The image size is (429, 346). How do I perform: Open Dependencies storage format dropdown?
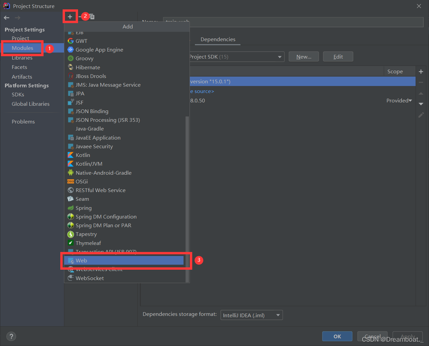tap(252, 315)
